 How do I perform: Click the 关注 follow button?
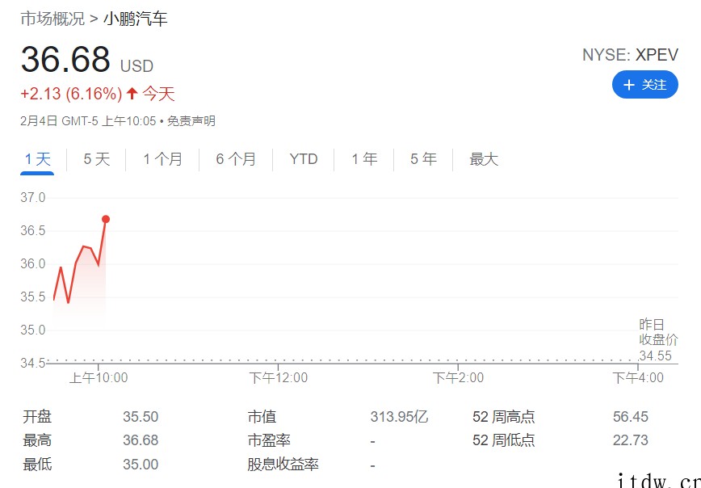coord(644,85)
